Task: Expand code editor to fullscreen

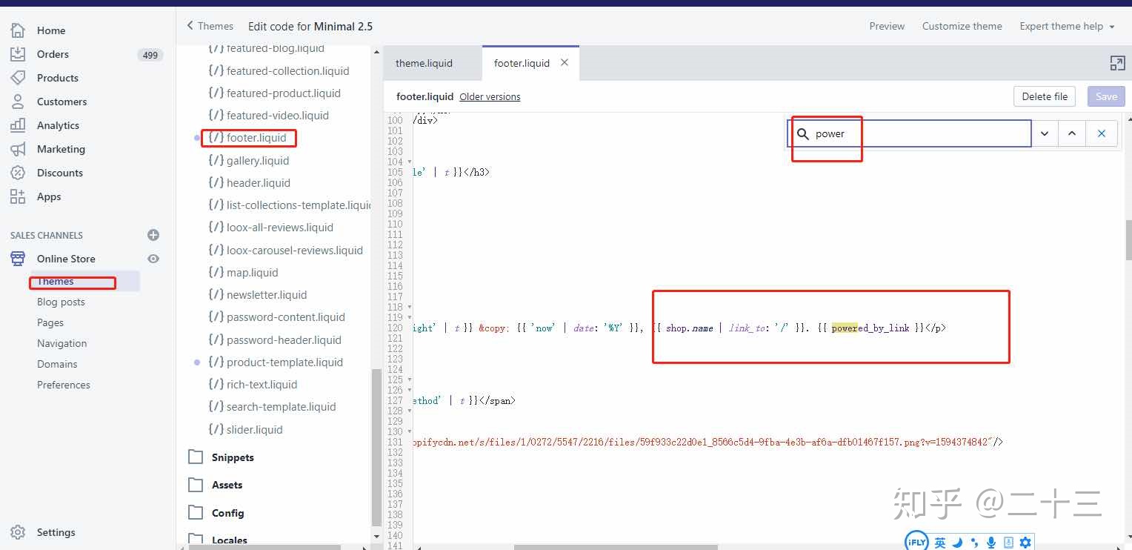Action: 1117,64
